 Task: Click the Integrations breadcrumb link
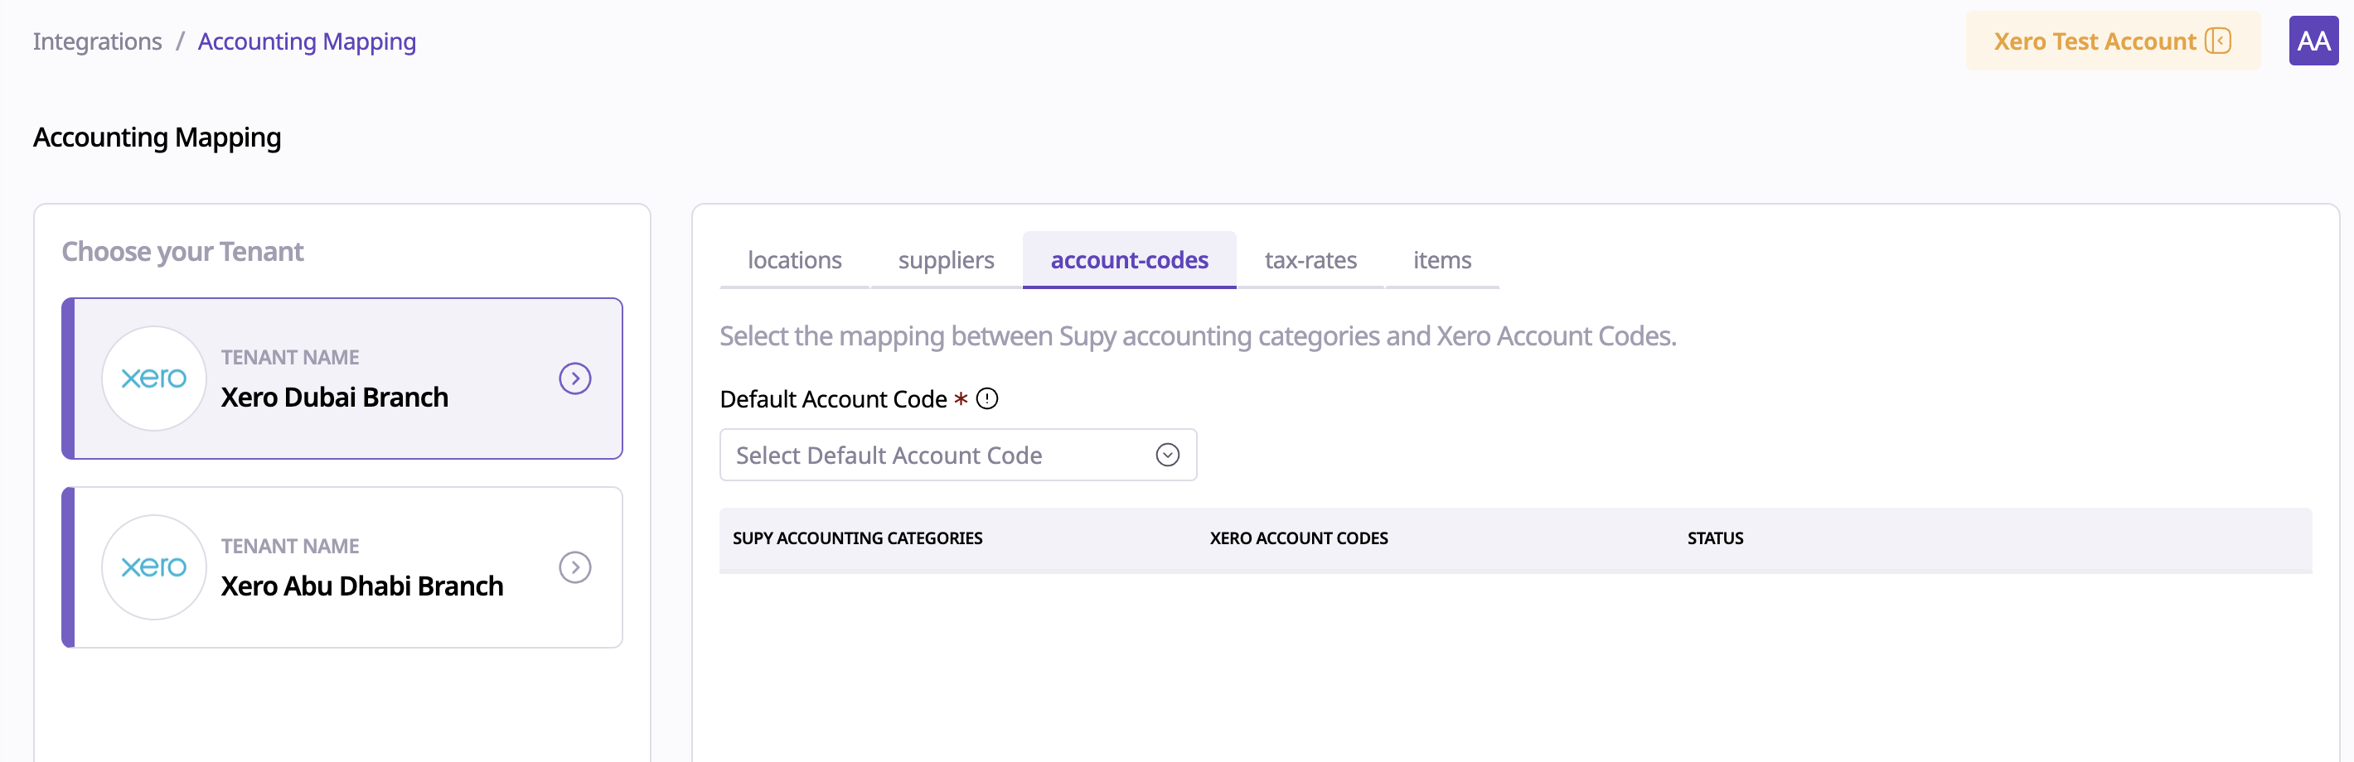98,42
